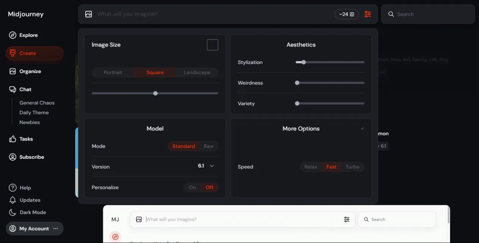
Task: Open the Tasks page
Action: [x=26, y=139]
